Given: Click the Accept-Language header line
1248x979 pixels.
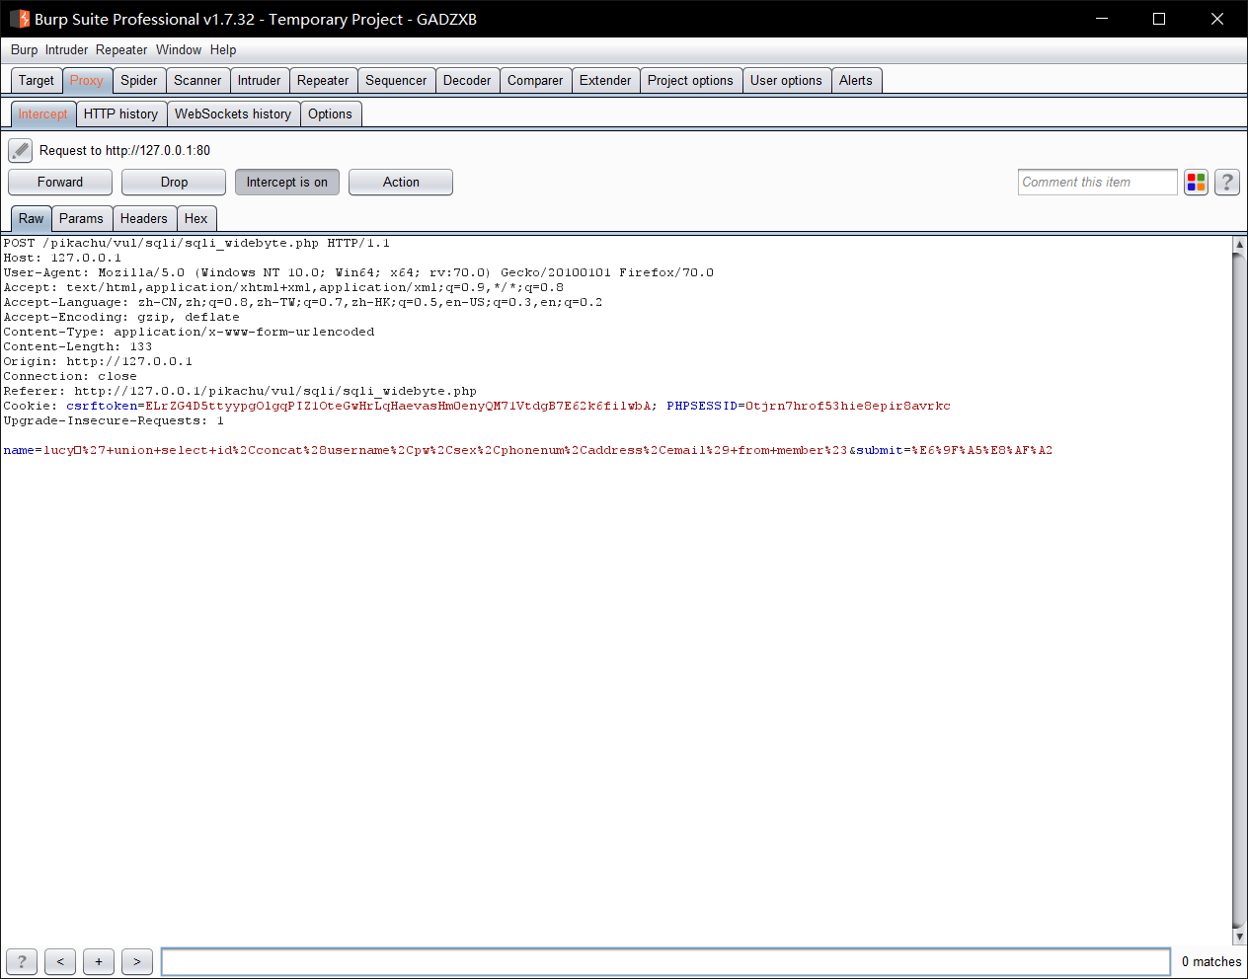Looking at the screenshot, I should click(303, 302).
